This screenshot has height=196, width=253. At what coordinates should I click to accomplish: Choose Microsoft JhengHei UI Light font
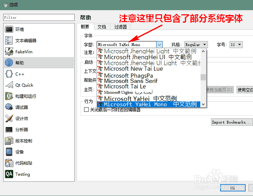[149, 63]
